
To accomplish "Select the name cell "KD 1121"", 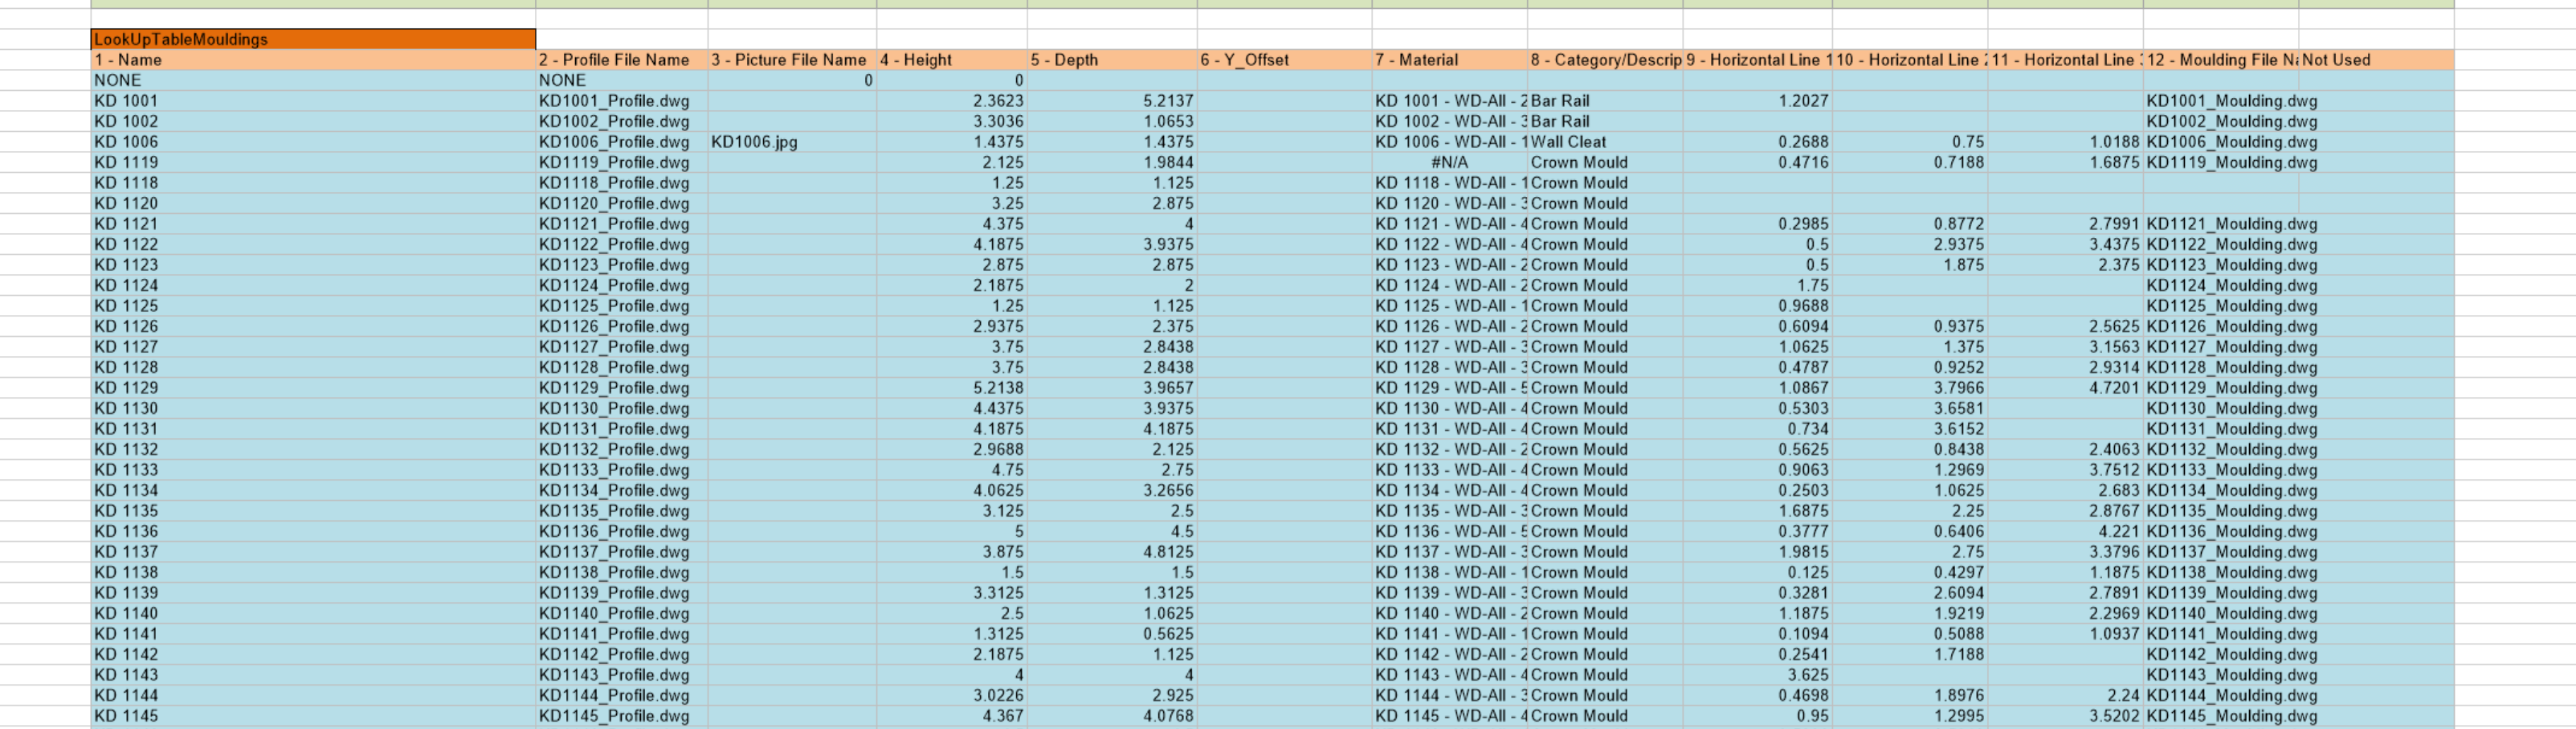I will pos(313,224).
